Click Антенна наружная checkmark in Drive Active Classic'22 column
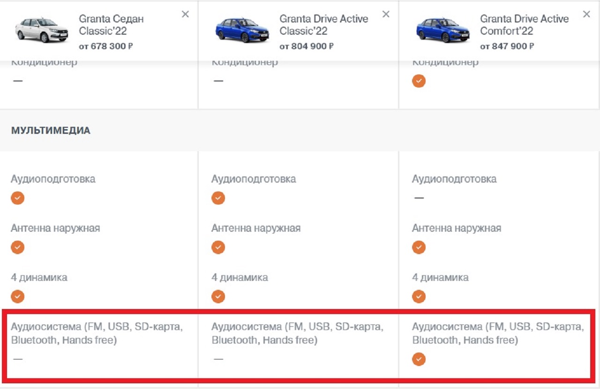Viewport: 600px width, 389px height. click(x=218, y=247)
